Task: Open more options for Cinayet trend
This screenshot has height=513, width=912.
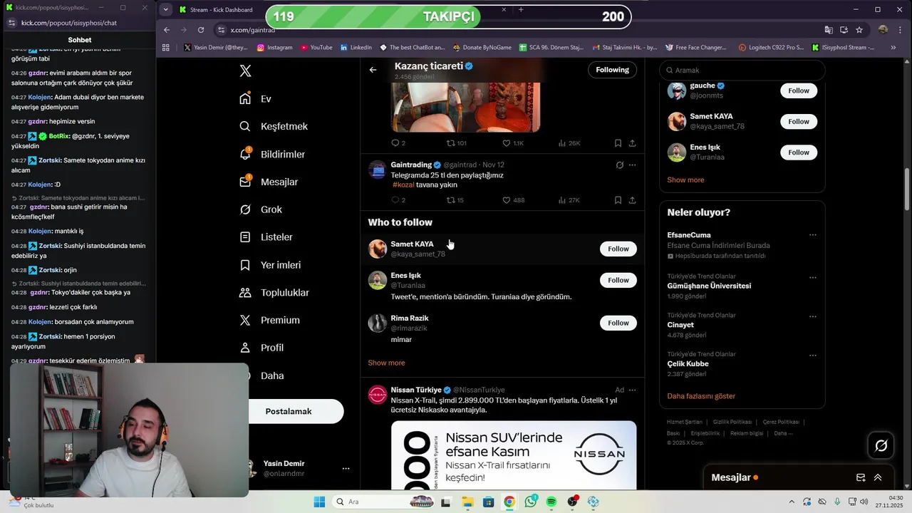Action: pyautogui.click(x=812, y=316)
